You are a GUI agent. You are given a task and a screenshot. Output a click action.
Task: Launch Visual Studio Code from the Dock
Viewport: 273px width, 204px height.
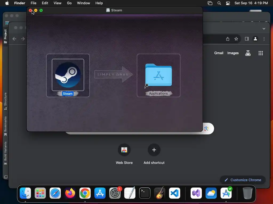174,193
